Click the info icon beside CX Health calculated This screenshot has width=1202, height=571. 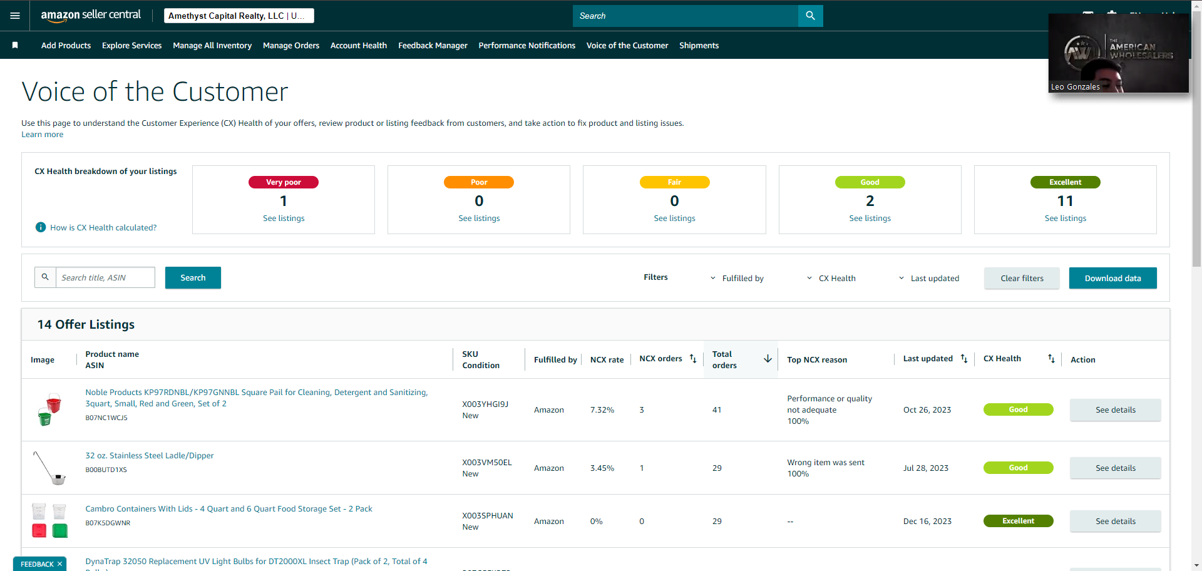click(x=41, y=227)
